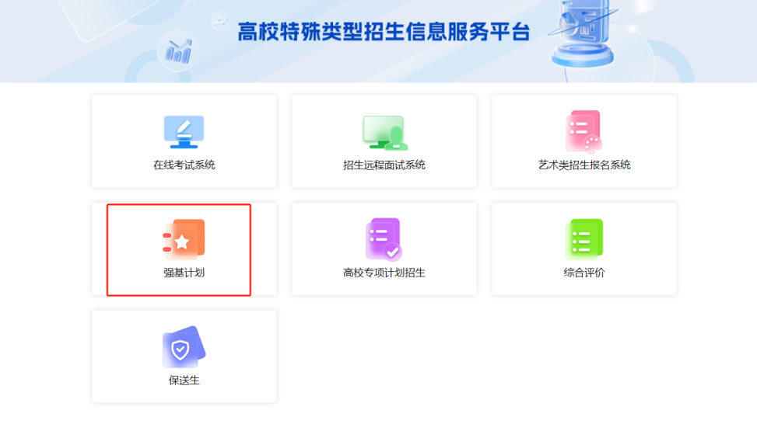Open the 招生远程面试系统 text link
The height and width of the screenshot is (424, 757).
click(x=384, y=165)
